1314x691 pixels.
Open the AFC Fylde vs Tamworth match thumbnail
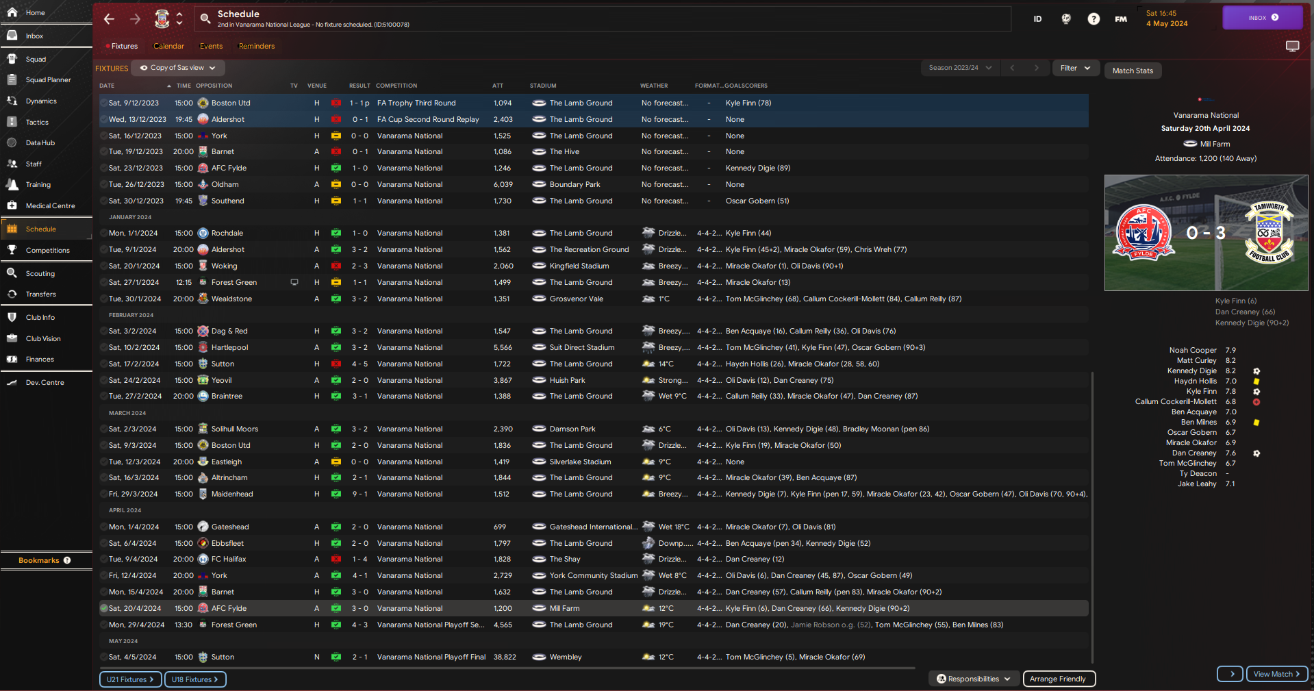pyautogui.click(x=1206, y=233)
